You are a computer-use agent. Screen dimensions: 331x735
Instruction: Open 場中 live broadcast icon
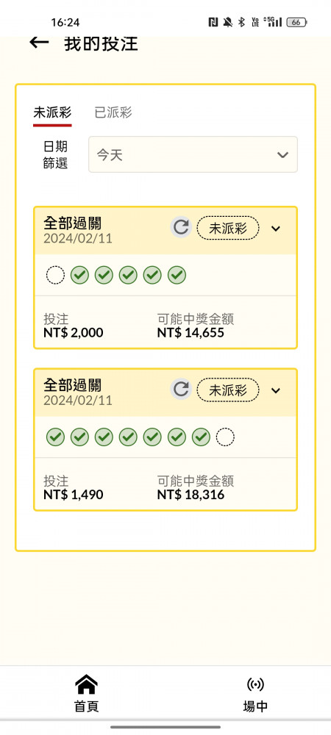point(255,685)
